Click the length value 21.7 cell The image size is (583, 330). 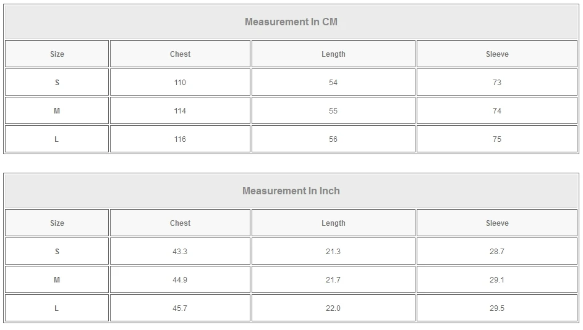pos(333,280)
